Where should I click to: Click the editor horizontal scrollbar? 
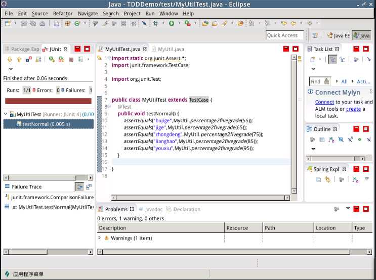tap(200, 198)
